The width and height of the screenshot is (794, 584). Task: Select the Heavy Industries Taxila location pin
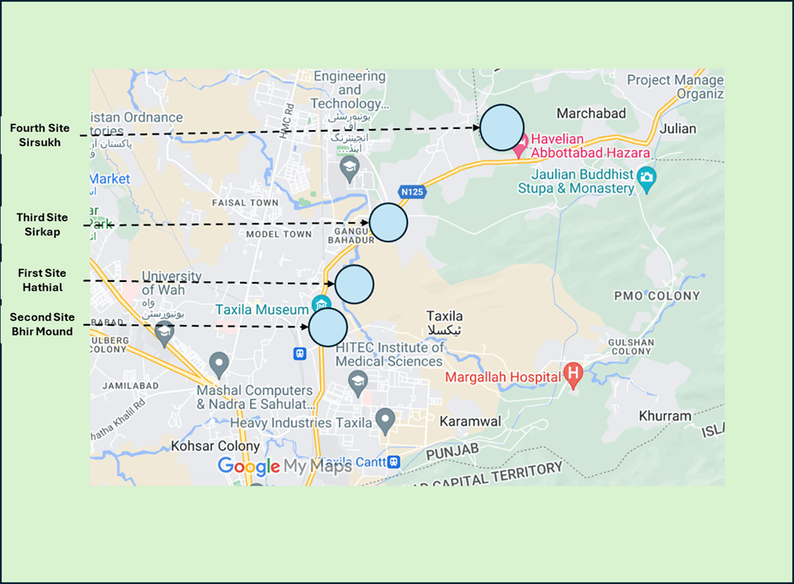point(385,418)
